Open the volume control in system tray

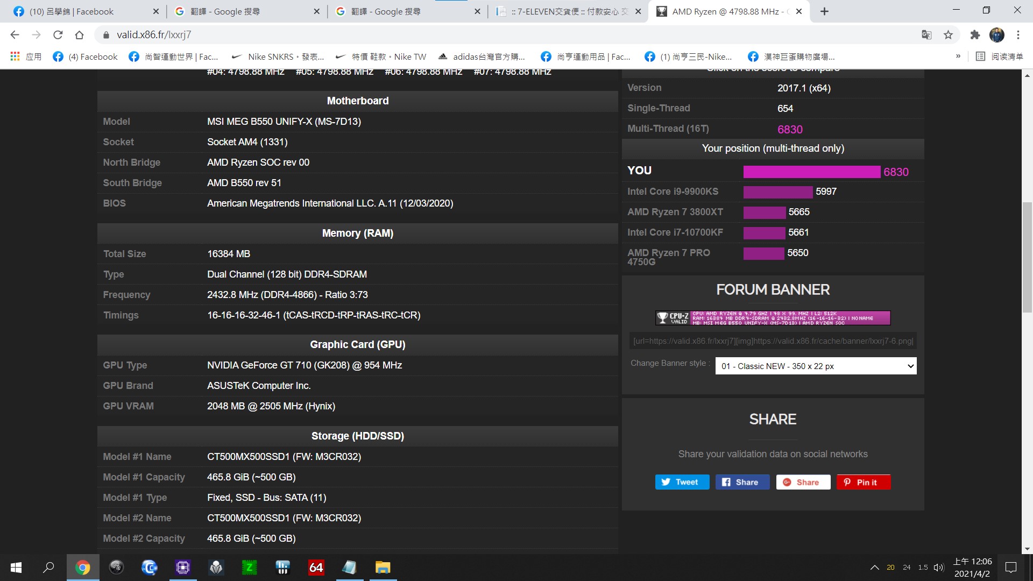pyautogui.click(x=939, y=568)
